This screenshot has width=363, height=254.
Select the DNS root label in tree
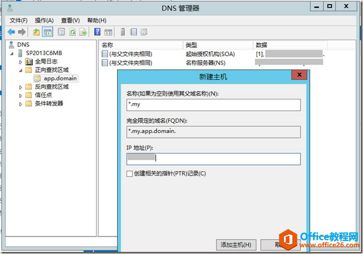23,45
